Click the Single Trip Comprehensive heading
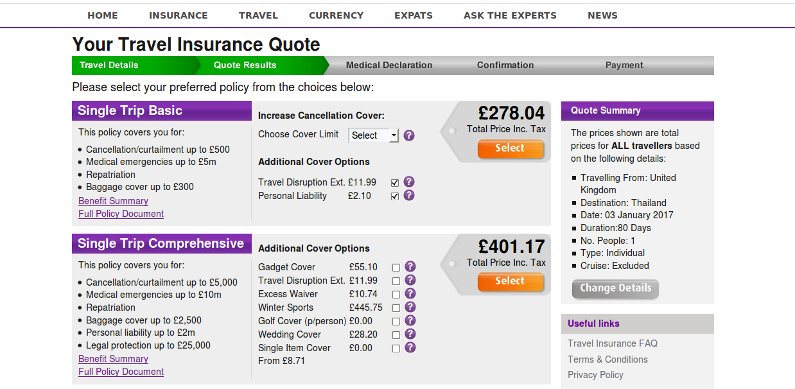 [161, 243]
